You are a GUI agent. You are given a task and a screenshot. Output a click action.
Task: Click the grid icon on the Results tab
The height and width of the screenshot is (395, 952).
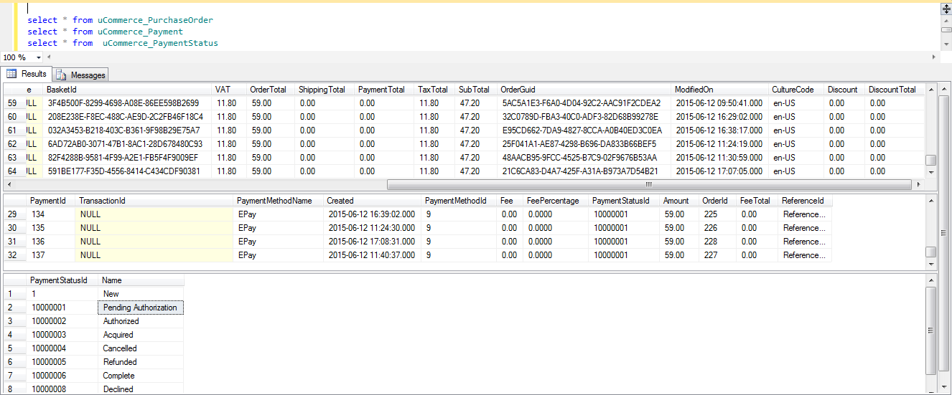(x=11, y=74)
